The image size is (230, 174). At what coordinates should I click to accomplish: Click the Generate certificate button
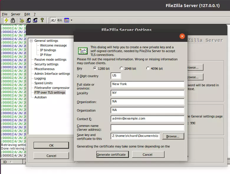click(x=113, y=155)
